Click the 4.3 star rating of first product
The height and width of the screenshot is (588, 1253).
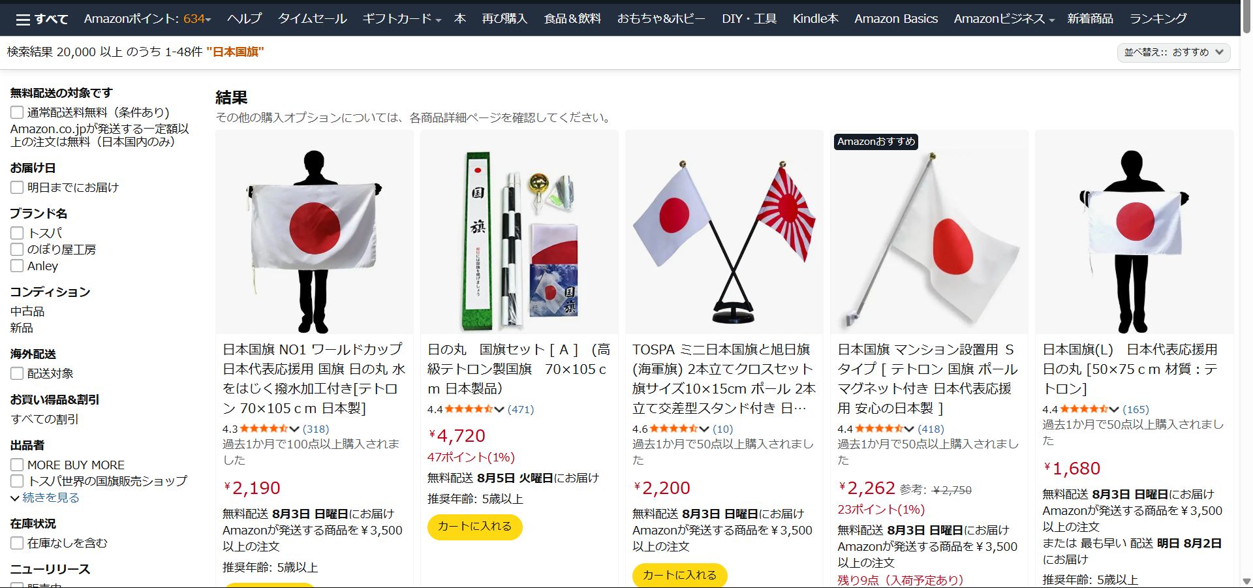[260, 429]
